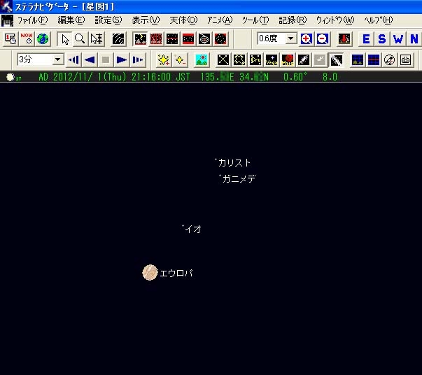The image size is (422, 375).
Task: Expand the 0.6度 field of view dropdown
Action: (x=290, y=38)
